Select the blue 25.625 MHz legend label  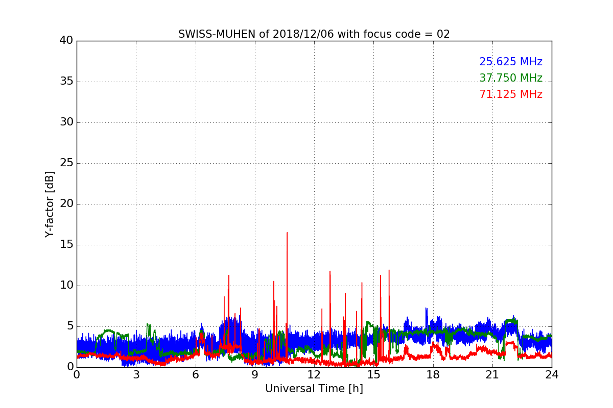coord(511,62)
